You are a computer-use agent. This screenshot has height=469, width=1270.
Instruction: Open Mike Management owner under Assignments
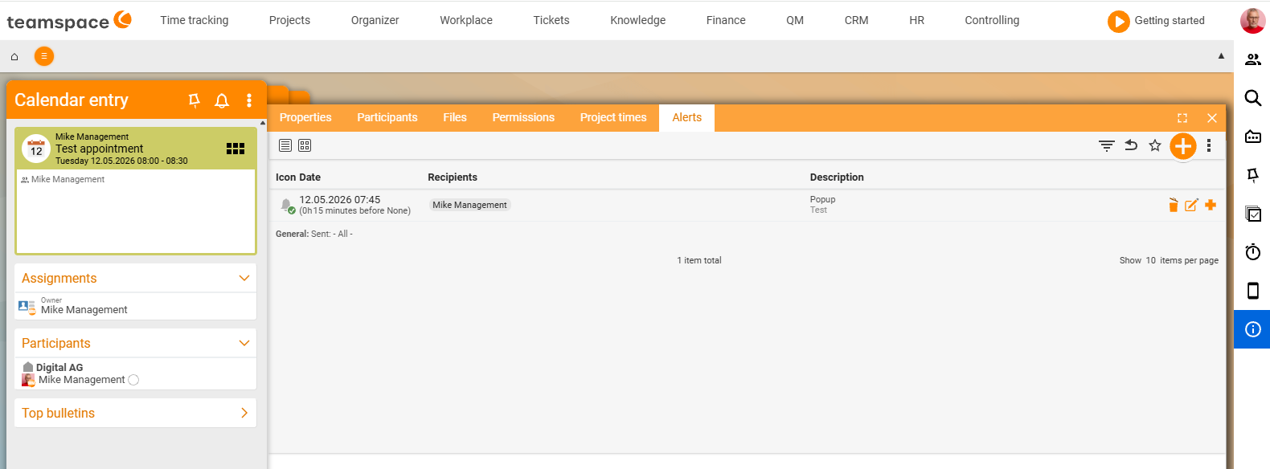click(84, 310)
